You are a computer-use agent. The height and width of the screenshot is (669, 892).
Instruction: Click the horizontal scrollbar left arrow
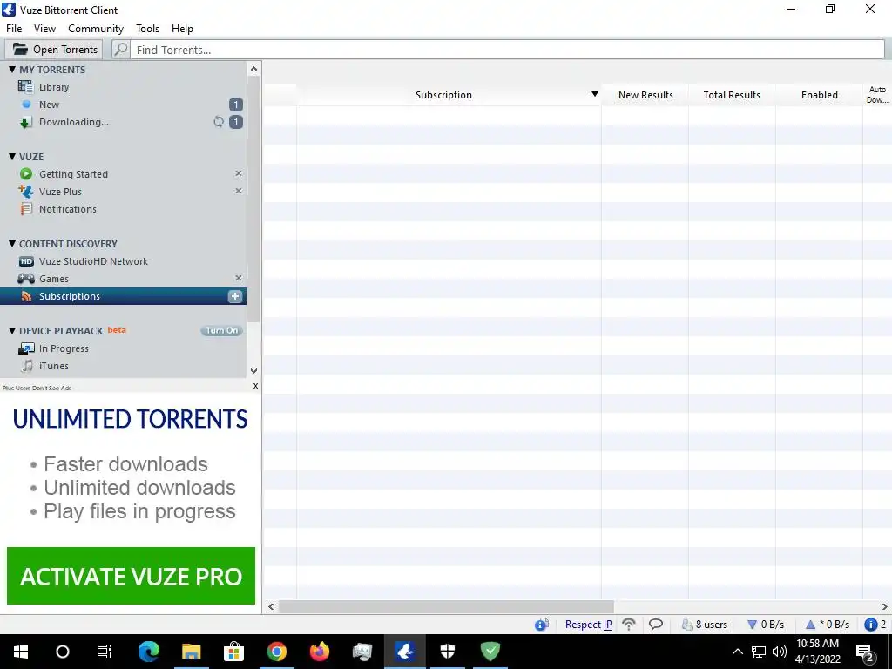point(271,606)
